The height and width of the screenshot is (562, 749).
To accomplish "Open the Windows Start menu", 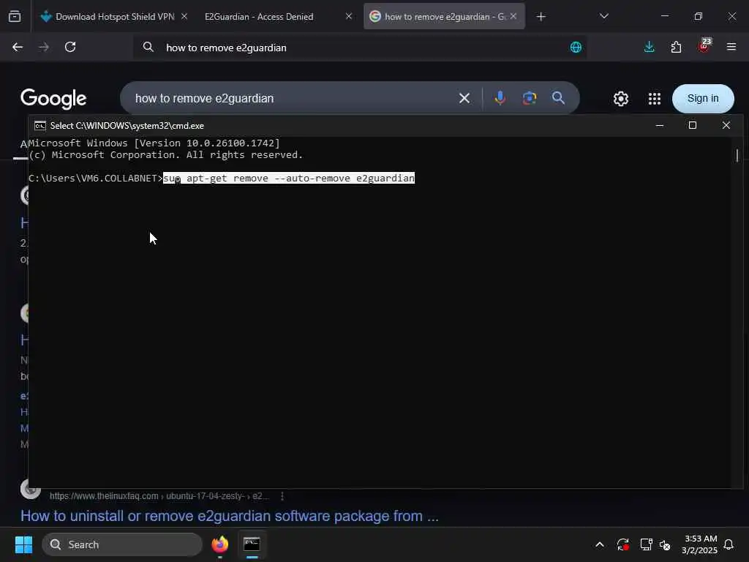I will point(23,544).
